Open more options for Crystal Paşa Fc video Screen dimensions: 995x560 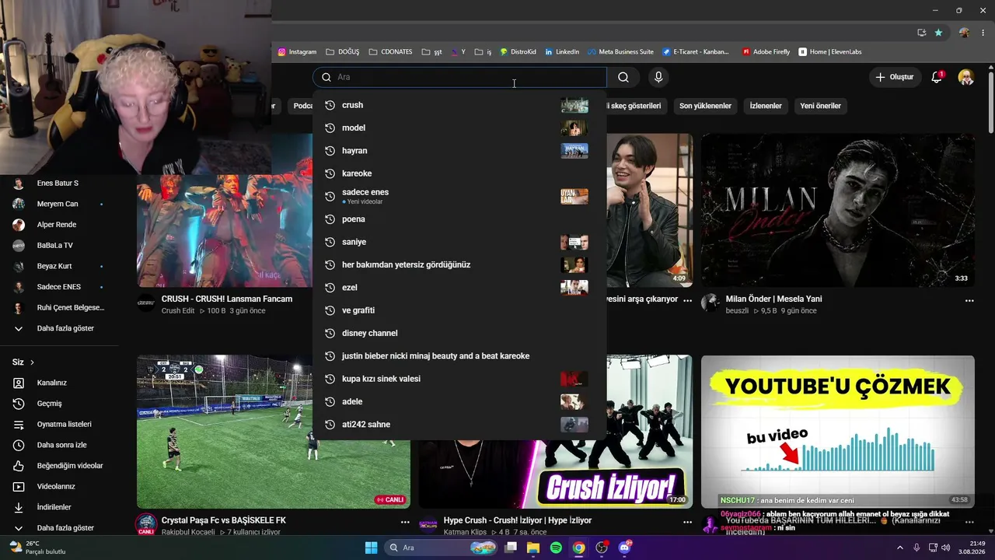[x=405, y=522]
